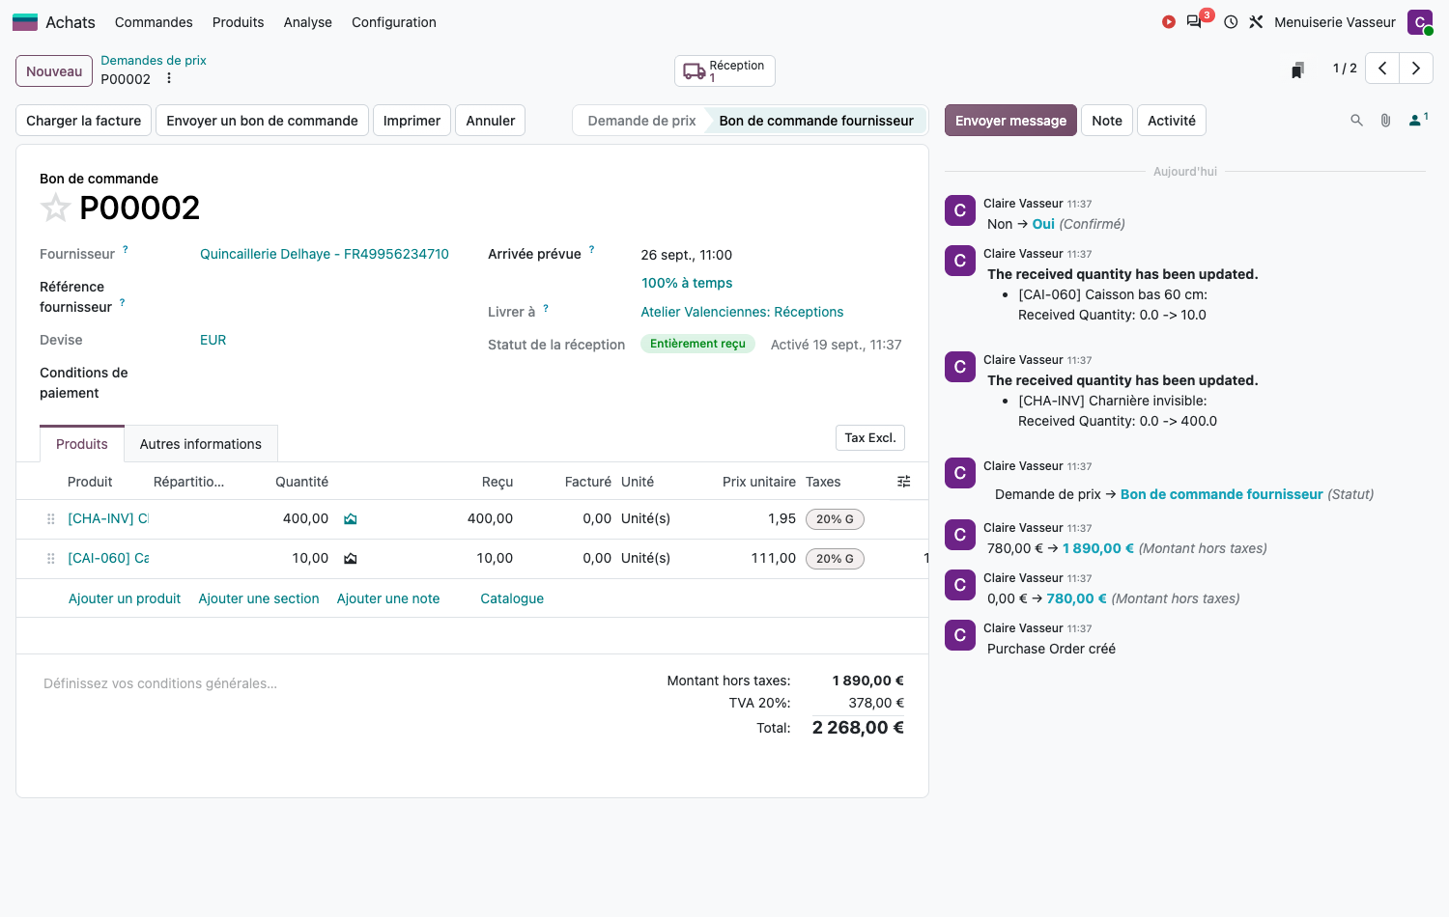Click the Nouveau button
The image size is (1449, 917).
click(54, 71)
